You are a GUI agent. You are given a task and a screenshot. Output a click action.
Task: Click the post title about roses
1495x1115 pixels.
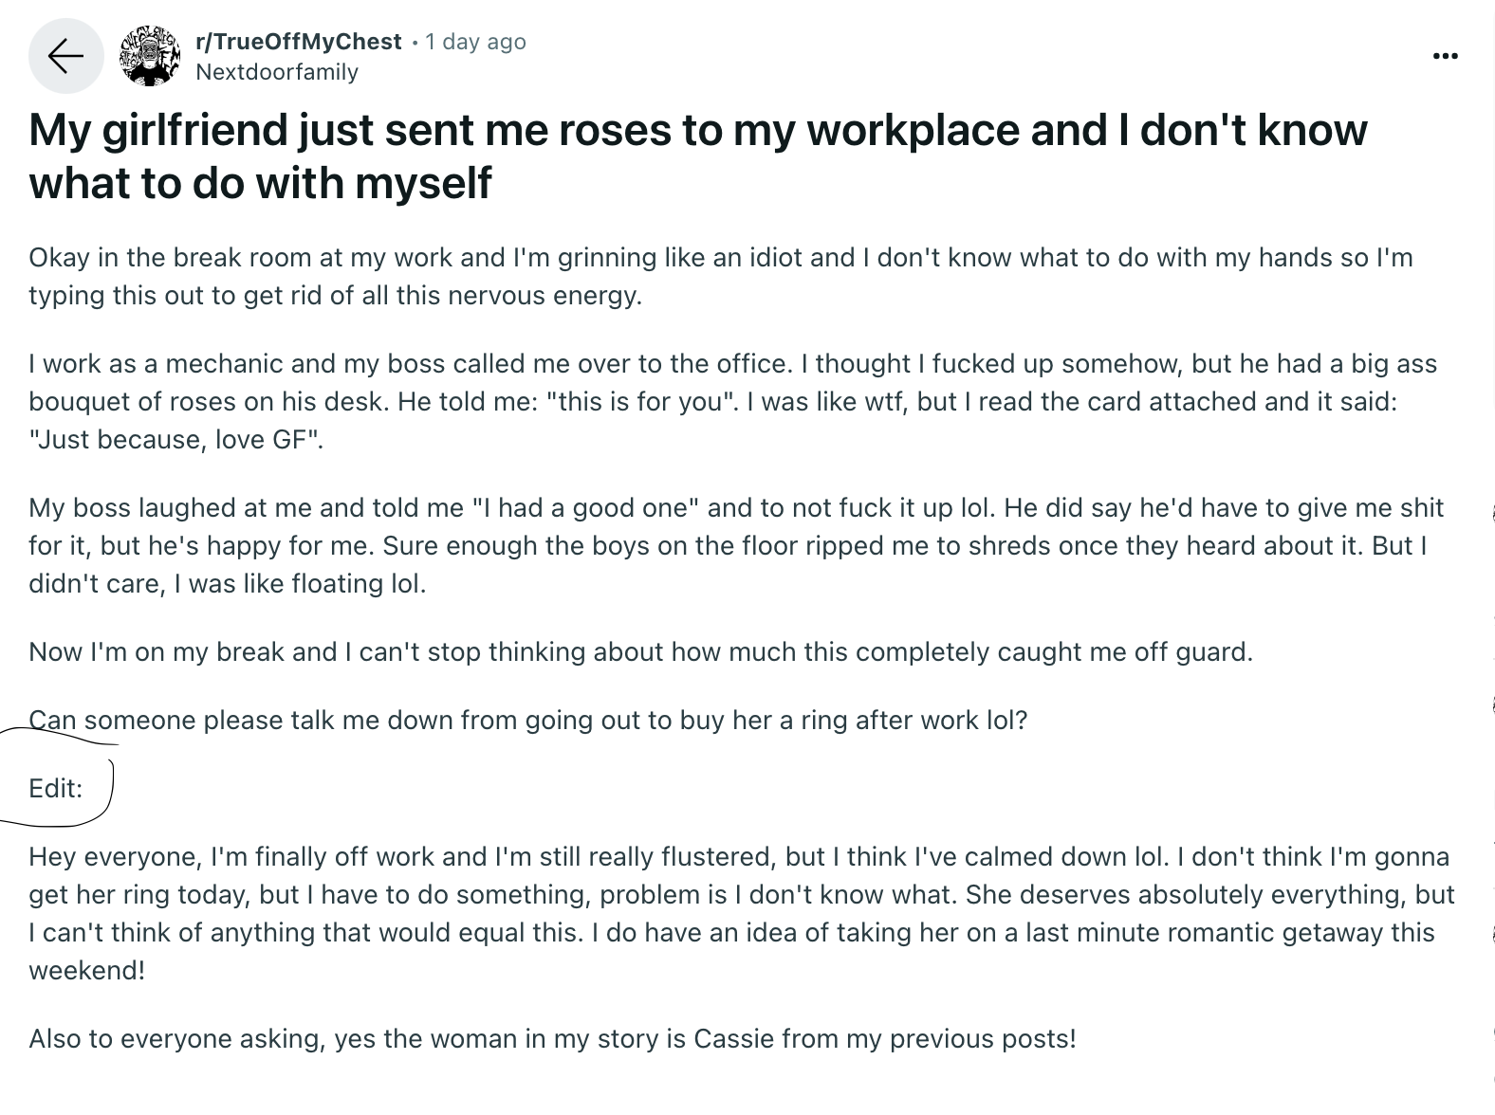pos(698,156)
